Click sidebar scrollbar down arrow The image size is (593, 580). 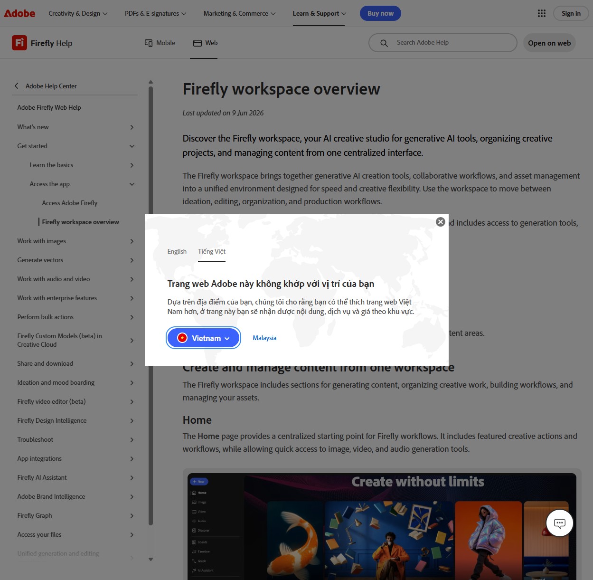pyautogui.click(x=151, y=559)
